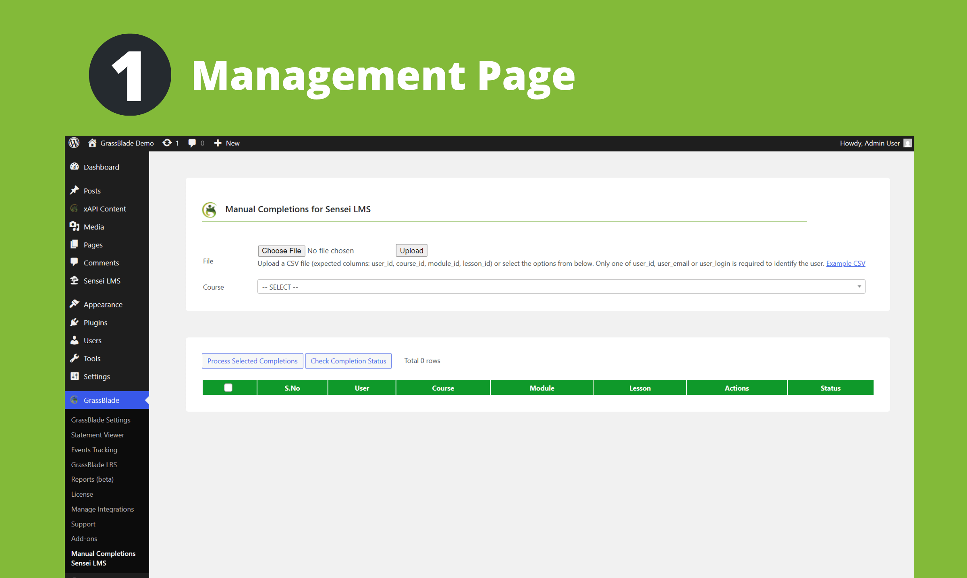
Task: Click the GrassBlade leaf icon in sidebar
Action: click(75, 400)
